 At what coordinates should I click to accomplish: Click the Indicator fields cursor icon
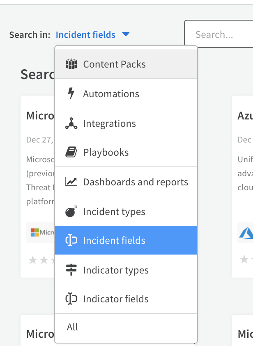coord(71,299)
